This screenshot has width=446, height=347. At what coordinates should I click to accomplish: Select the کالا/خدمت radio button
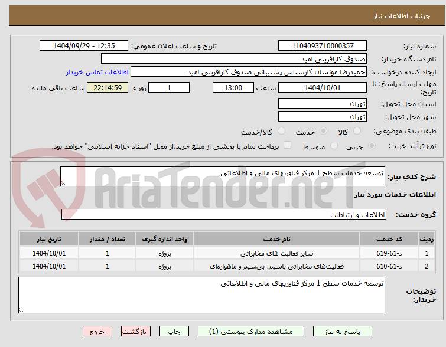click(x=281, y=131)
